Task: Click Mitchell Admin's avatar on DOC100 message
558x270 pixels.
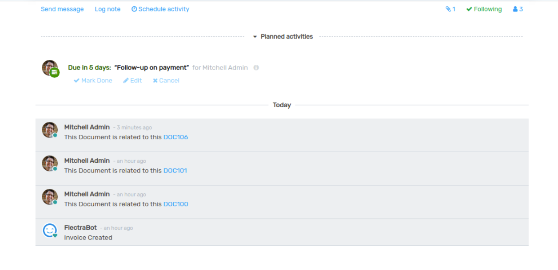Action: [50, 197]
